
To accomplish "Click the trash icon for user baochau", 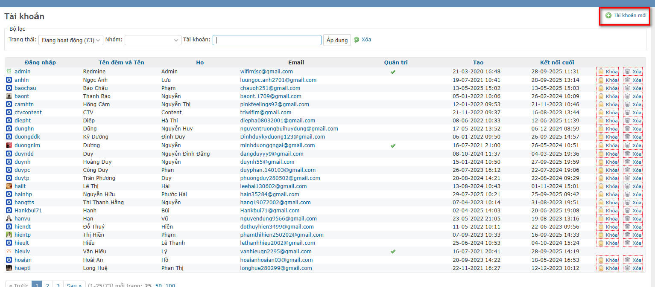I will [627, 88].
